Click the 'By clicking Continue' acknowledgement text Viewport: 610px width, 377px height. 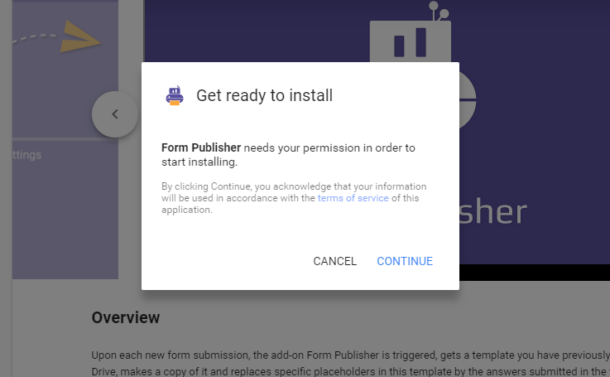click(x=294, y=198)
